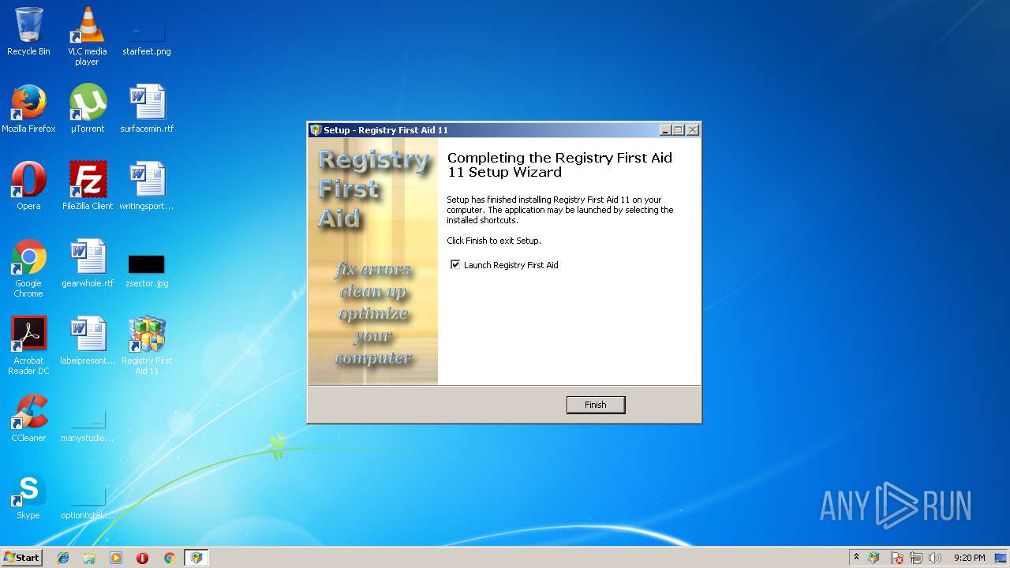The height and width of the screenshot is (568, 1010).
Task: Select writingsport document on desktop
Action: (147, 186)
